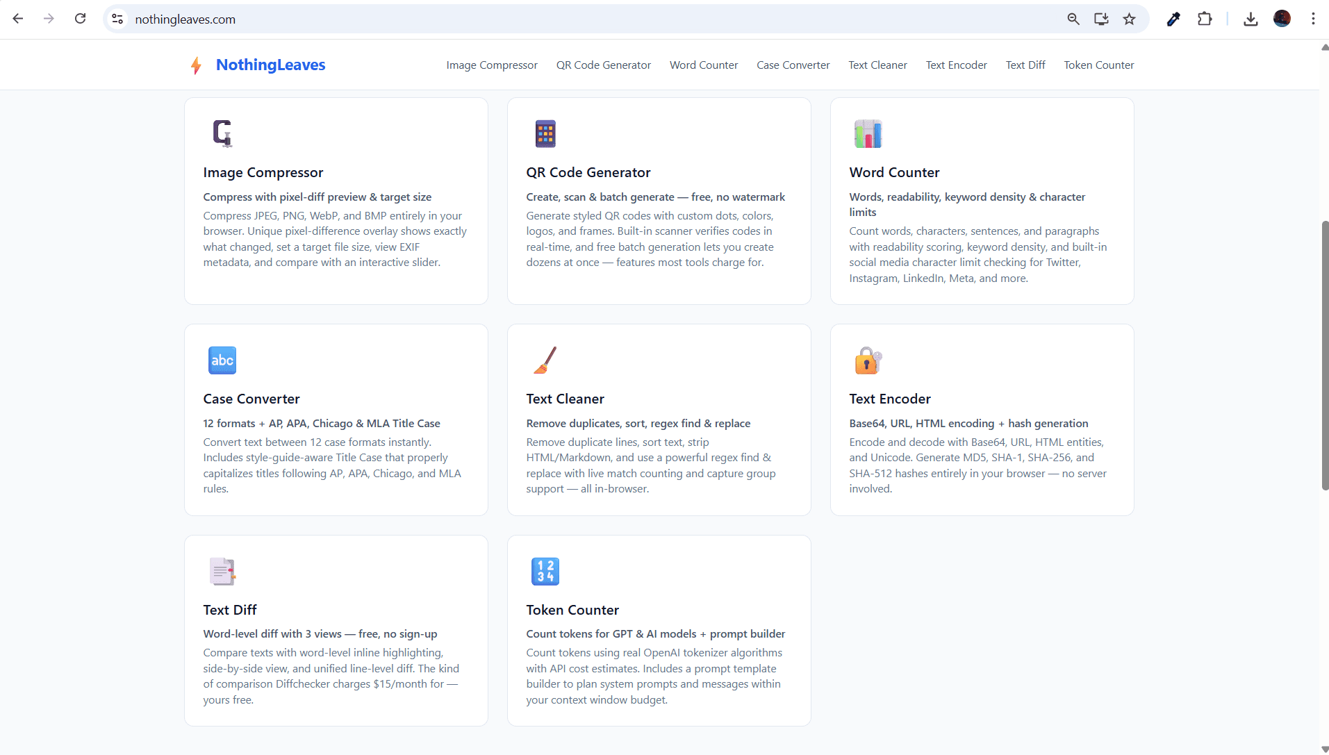Image resolution: width=1329 pixels, height=755 pixels.
Task: Bookmark this page with the star icon
Action: coord(1130,19)
